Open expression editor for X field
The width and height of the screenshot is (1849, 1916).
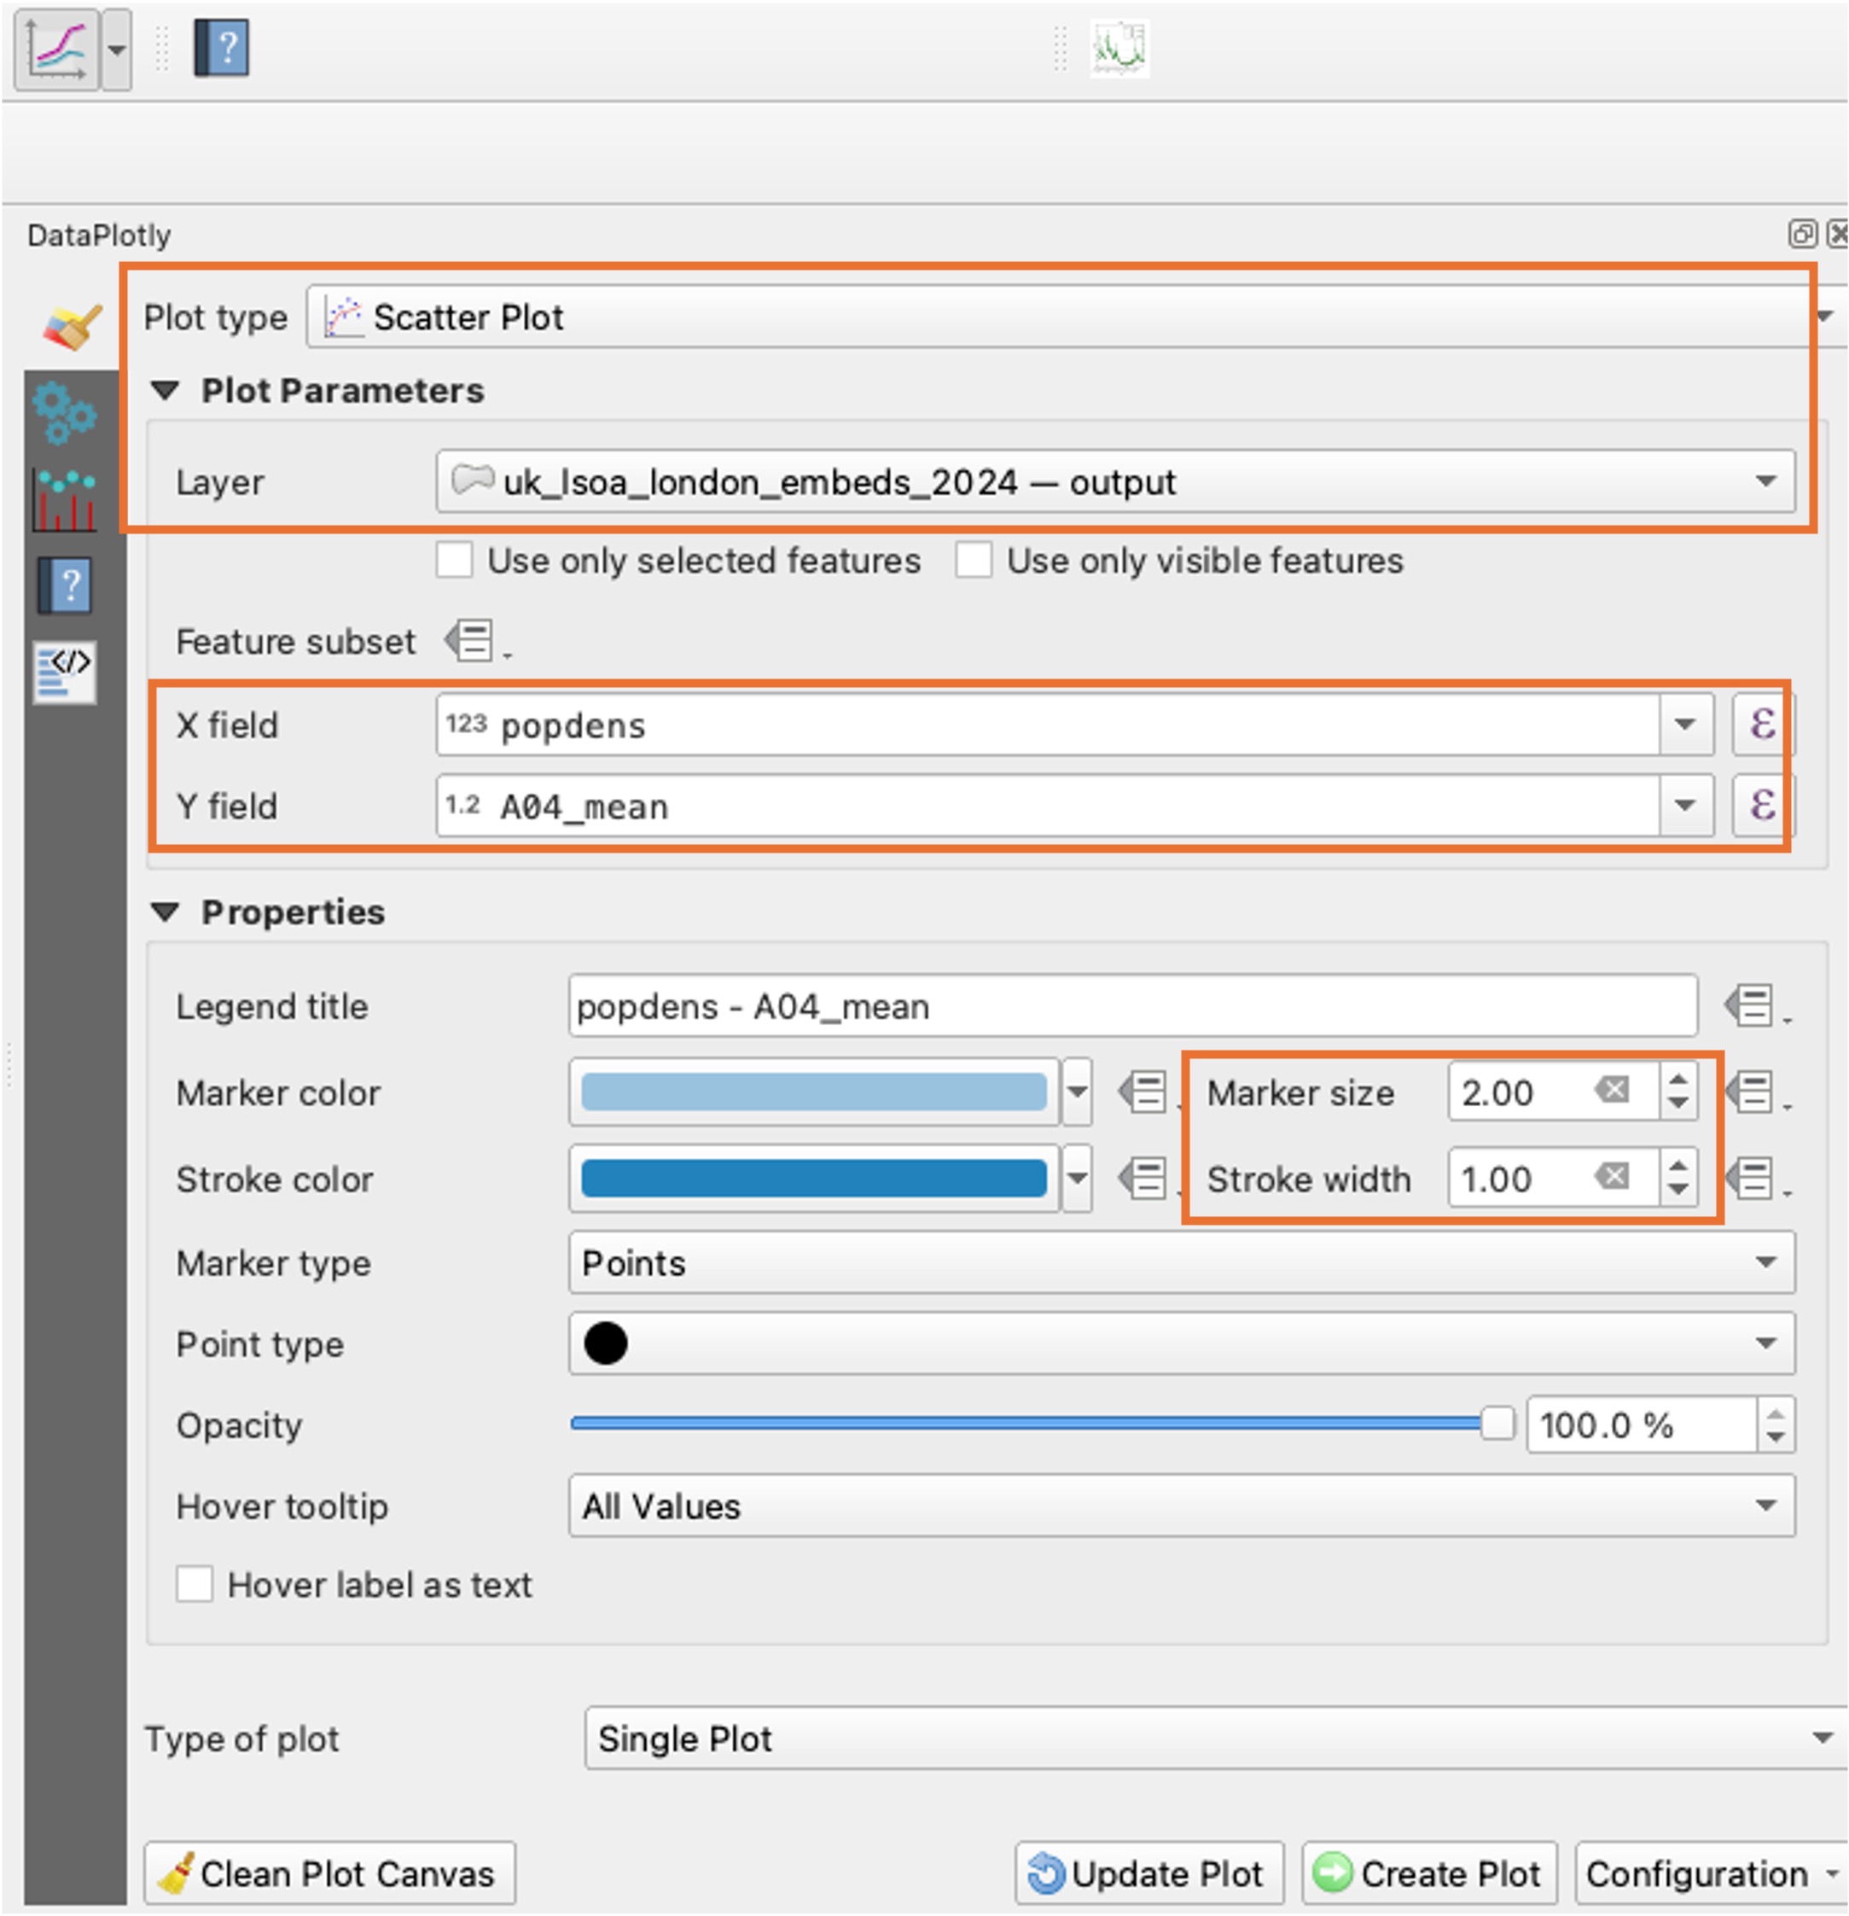pyautogui.click(x=1761, y=725)
